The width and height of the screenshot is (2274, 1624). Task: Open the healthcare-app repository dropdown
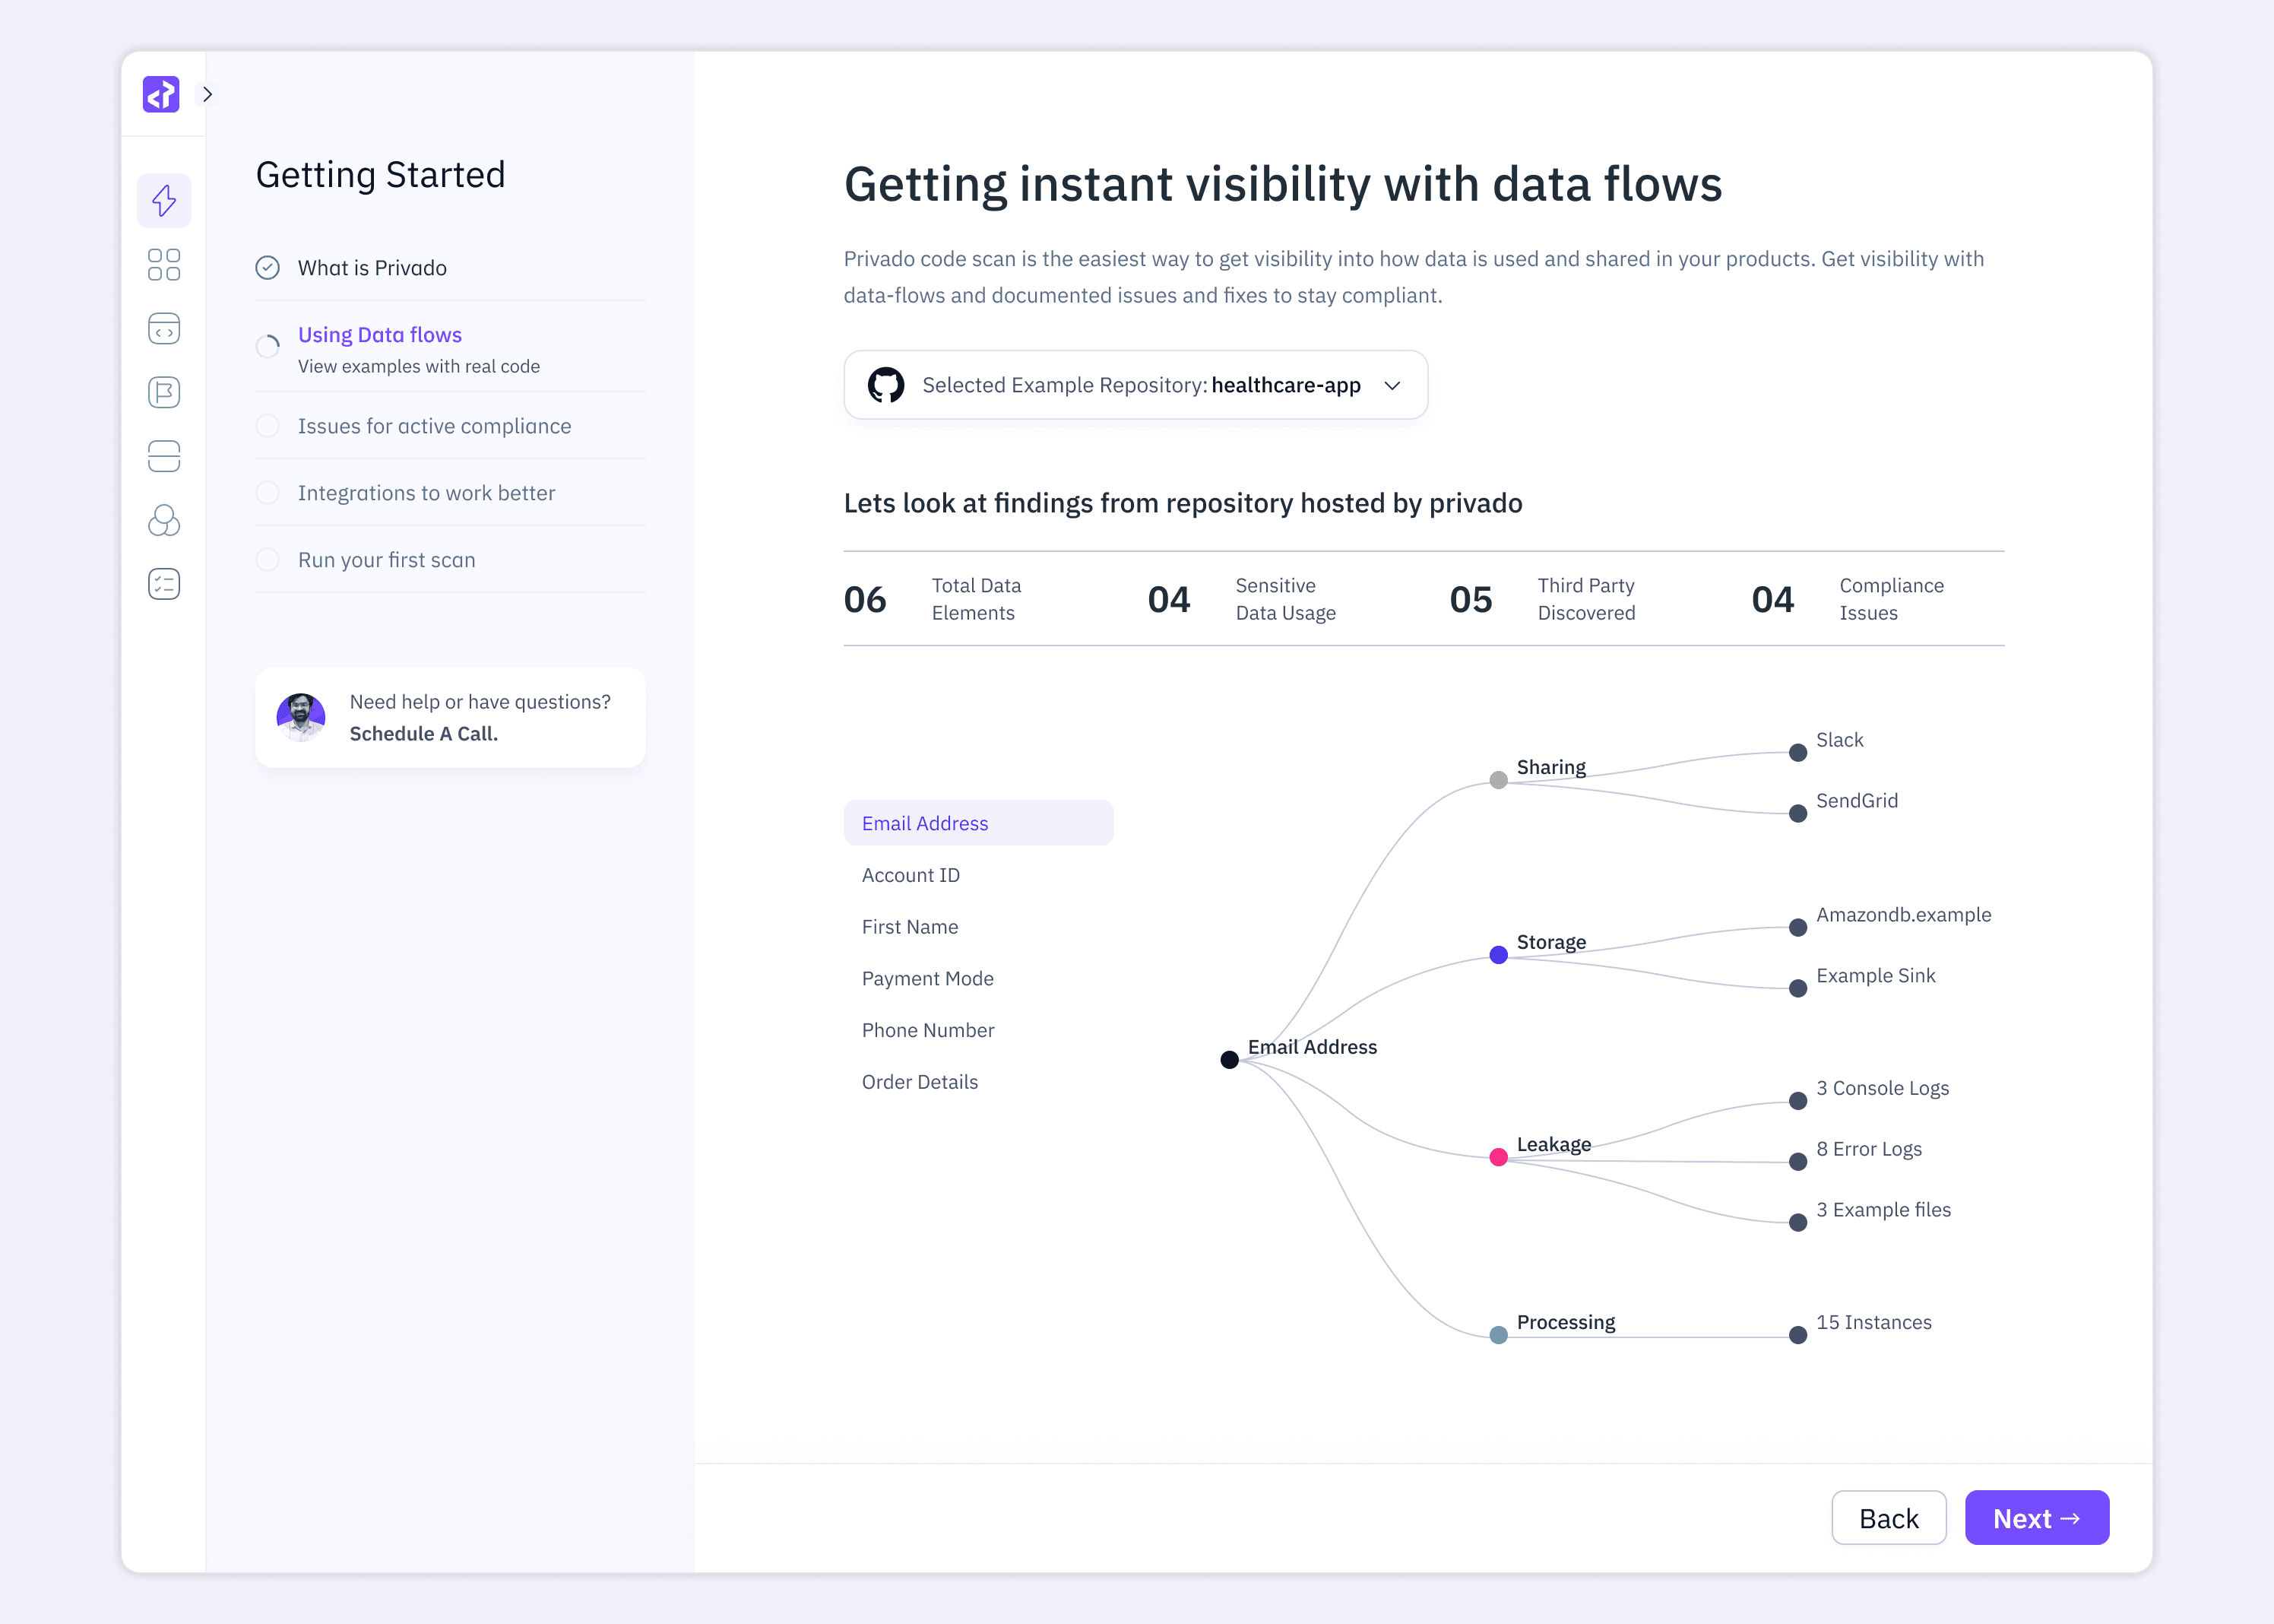point(1135,385)
